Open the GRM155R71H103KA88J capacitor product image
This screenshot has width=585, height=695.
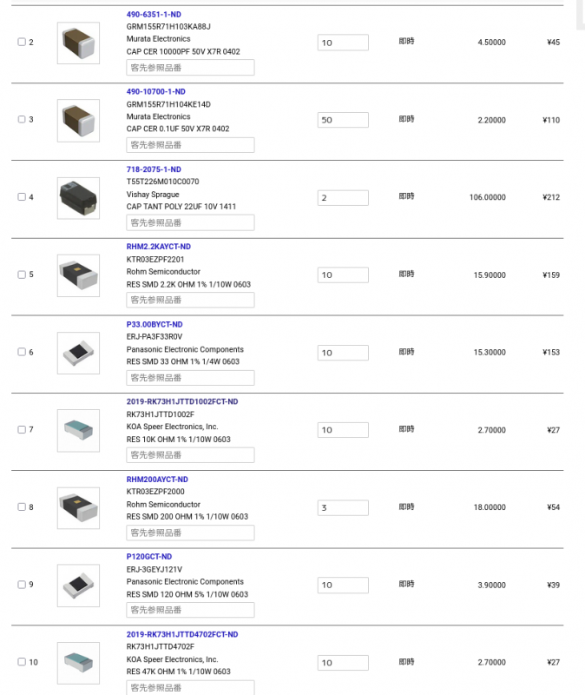[78, 43]
